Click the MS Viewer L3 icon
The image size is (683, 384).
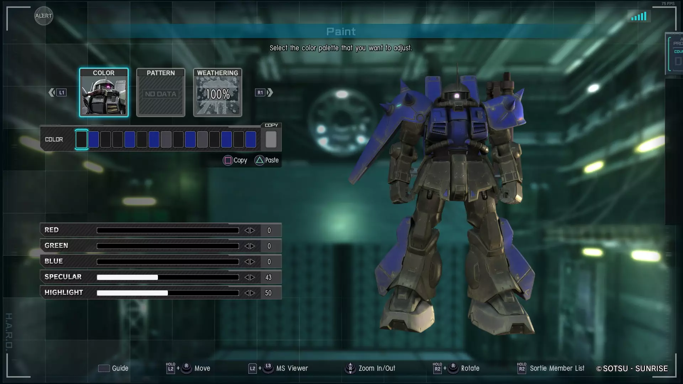268,368
